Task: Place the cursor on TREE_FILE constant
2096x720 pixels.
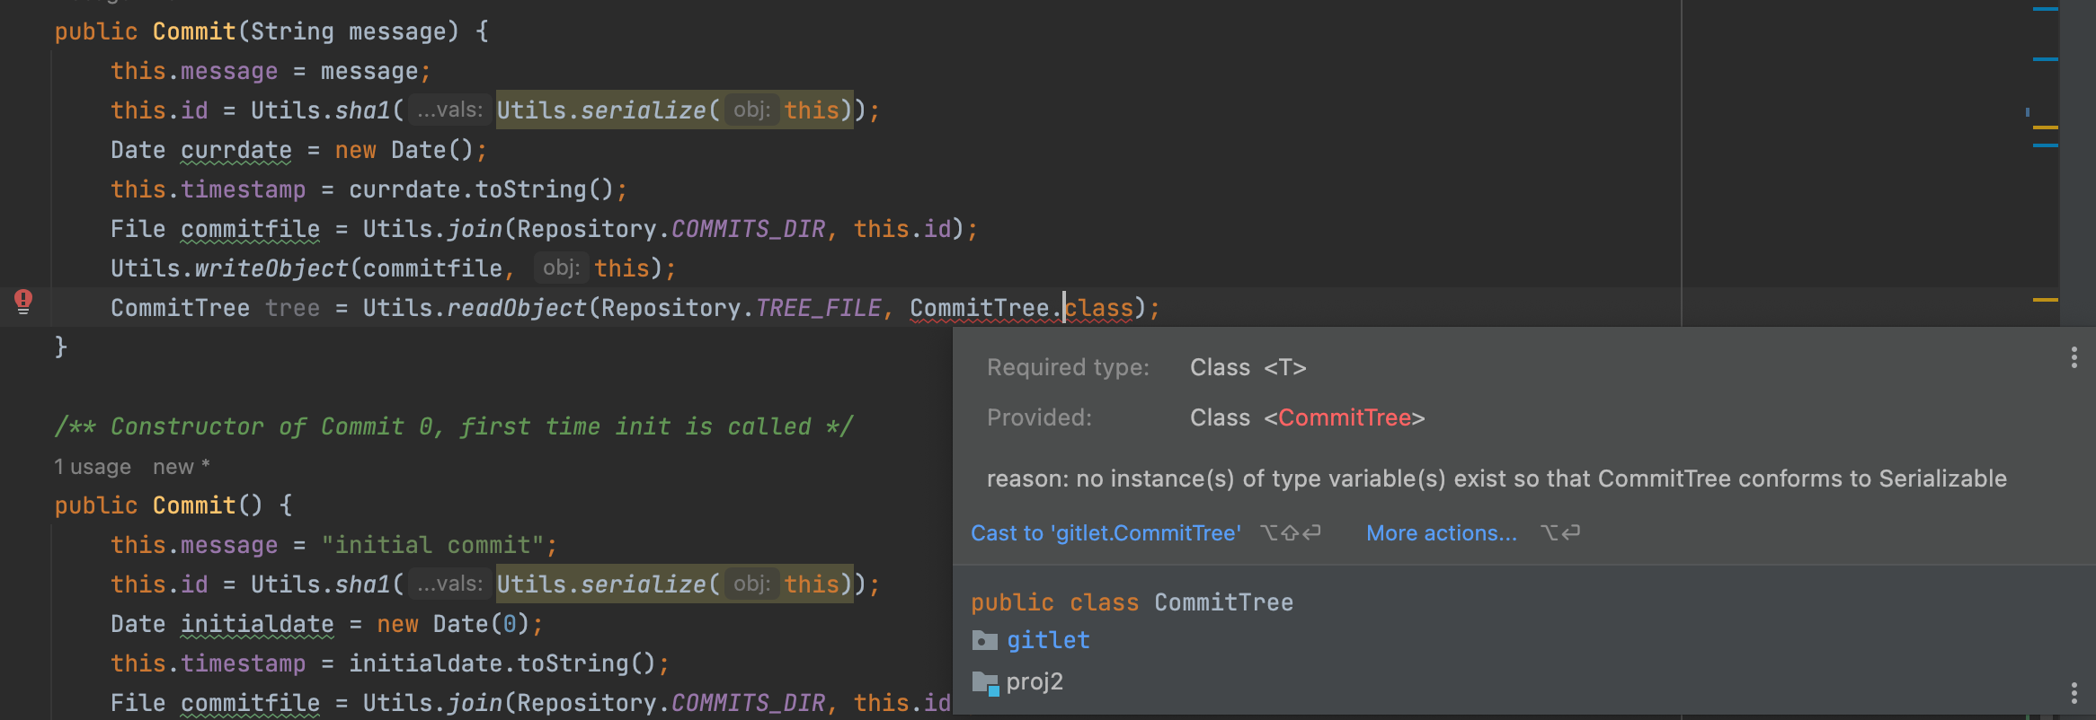Action: (817, 309)
